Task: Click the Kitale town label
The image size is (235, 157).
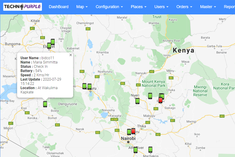Action: (x=35, y=21)
